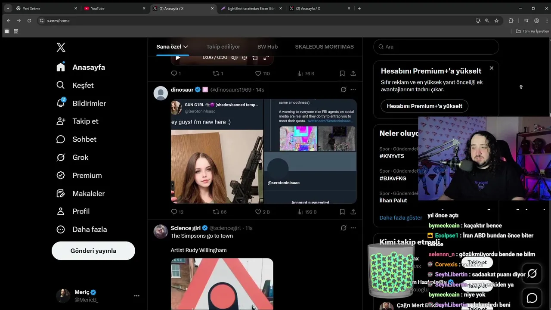Dismiss the Premium+ upgrade card
The image size is (551, 310).
click(x=492, y=68)
